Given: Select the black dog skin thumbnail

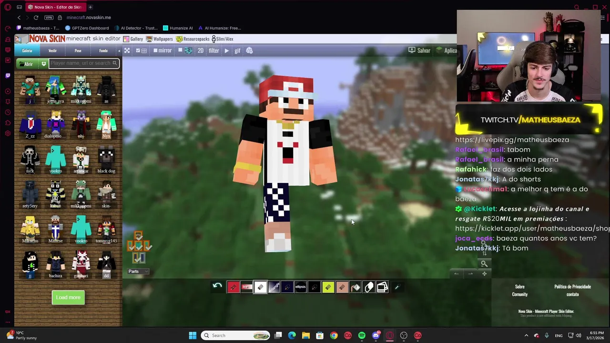Looking at the screenshot, I should coord(106,160).
